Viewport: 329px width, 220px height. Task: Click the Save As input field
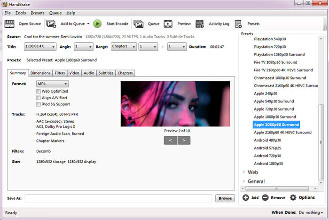coord(118,198)
